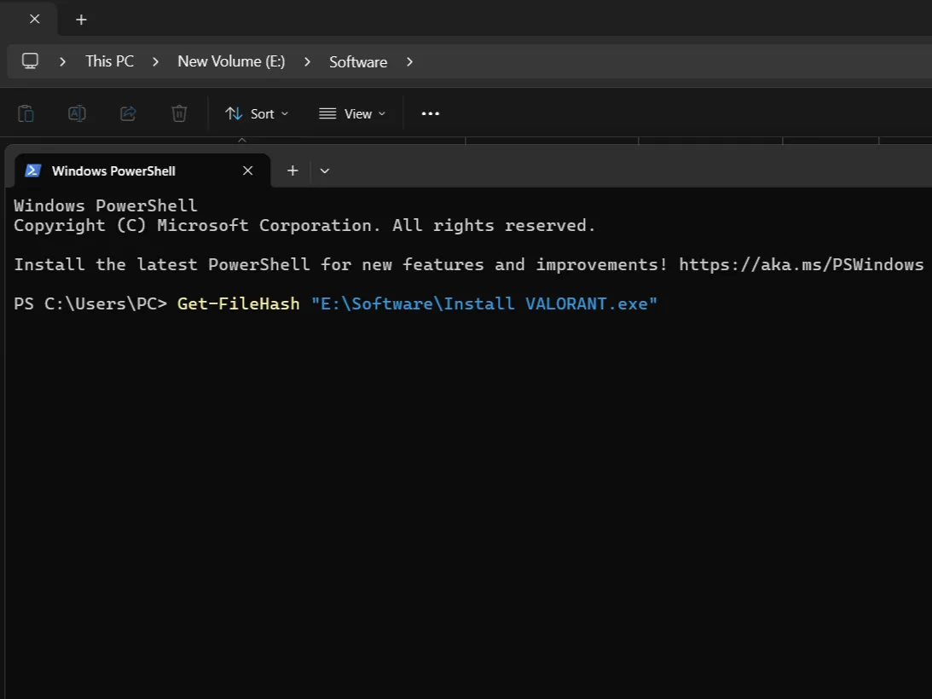
Task: Click the Sort arrows icon
Action: point(231,113)
